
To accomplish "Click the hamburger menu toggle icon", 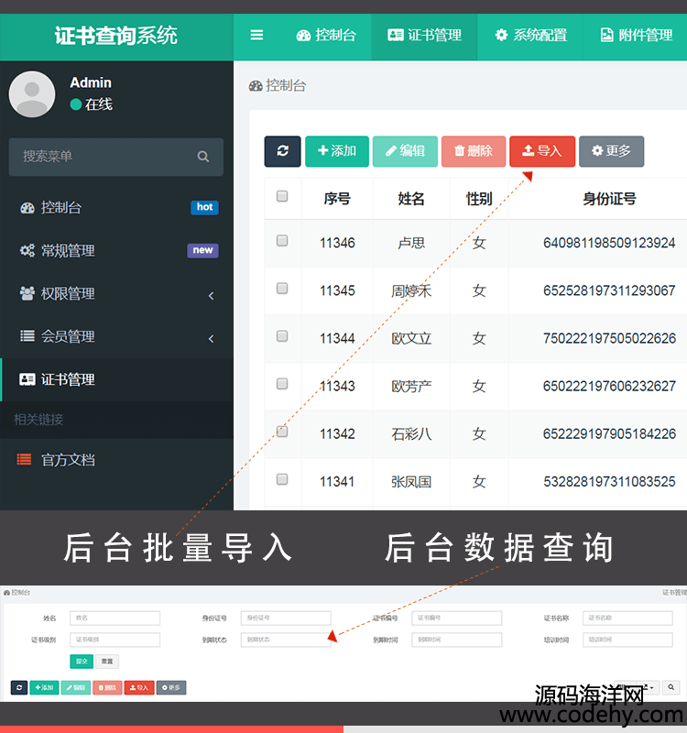I will coord(256,35).
